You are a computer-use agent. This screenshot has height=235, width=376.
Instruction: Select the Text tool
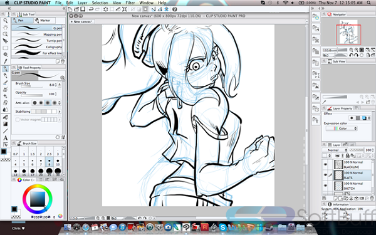tap(5, 138)
